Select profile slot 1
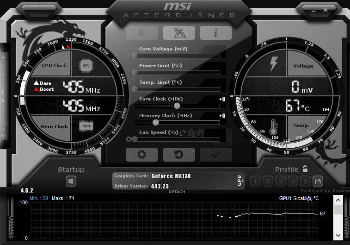This screenshot has height=245, width=350. click(256, 181)
